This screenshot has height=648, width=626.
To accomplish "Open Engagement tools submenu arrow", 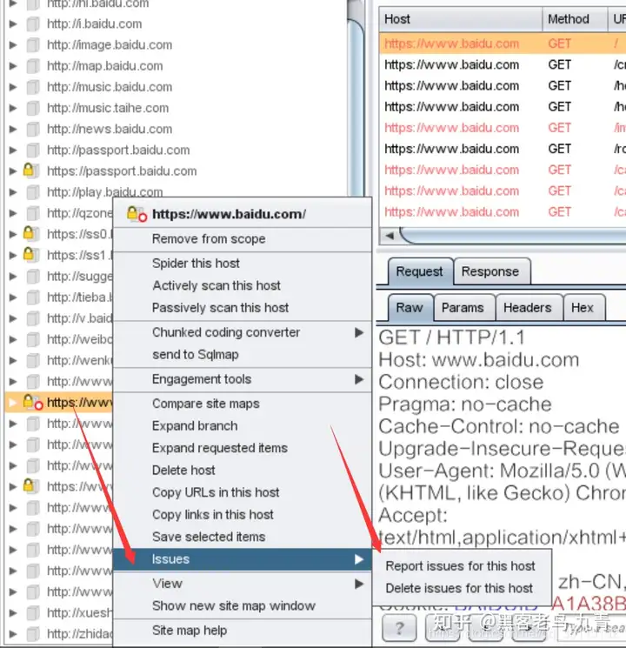I will (359, 379).
